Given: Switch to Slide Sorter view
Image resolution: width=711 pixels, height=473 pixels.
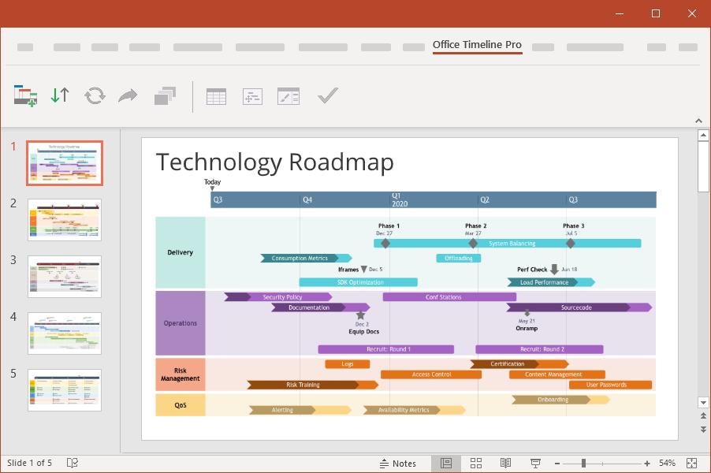Looking at the screenshot, I should 476,463.
